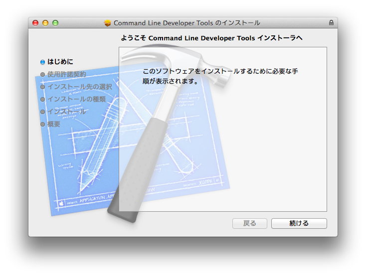
Task: Click the gray bullet beside インストール先の選択
Action: [43, 87]
